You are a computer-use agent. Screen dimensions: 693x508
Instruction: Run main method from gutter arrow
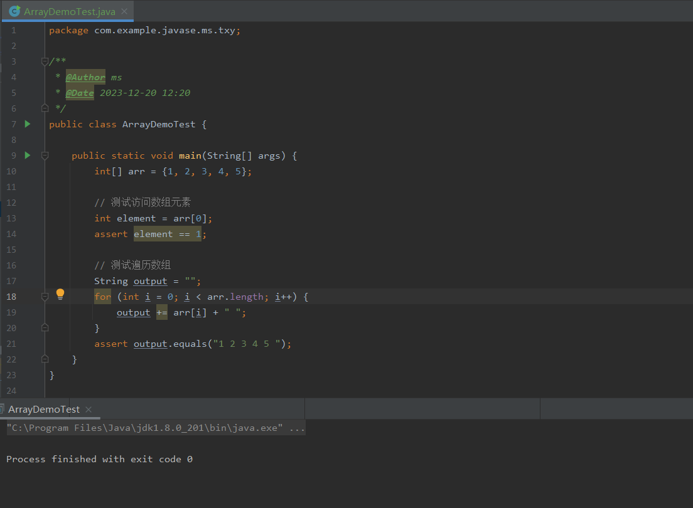pos(28,156)
